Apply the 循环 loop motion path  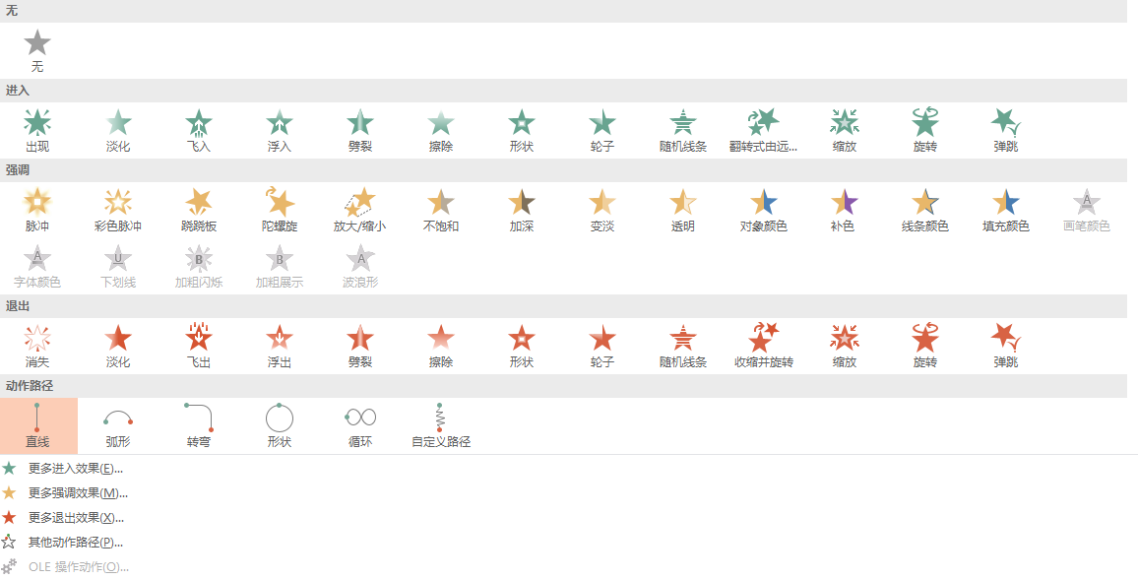(x=360, y=426)
